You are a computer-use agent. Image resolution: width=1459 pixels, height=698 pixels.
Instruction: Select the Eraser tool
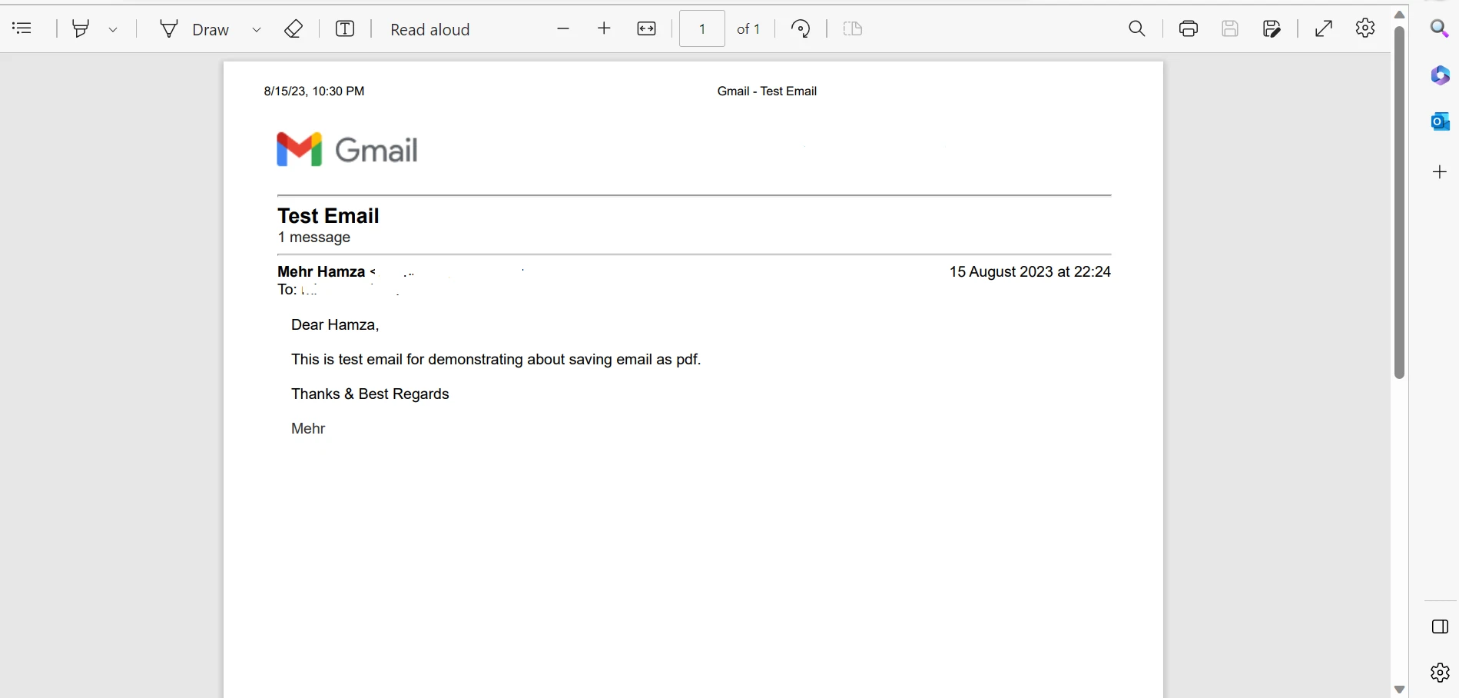click(293, 29)
